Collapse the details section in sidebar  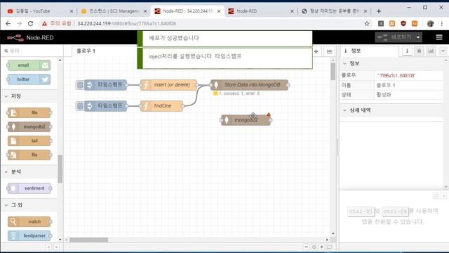(x=391, y=110)
